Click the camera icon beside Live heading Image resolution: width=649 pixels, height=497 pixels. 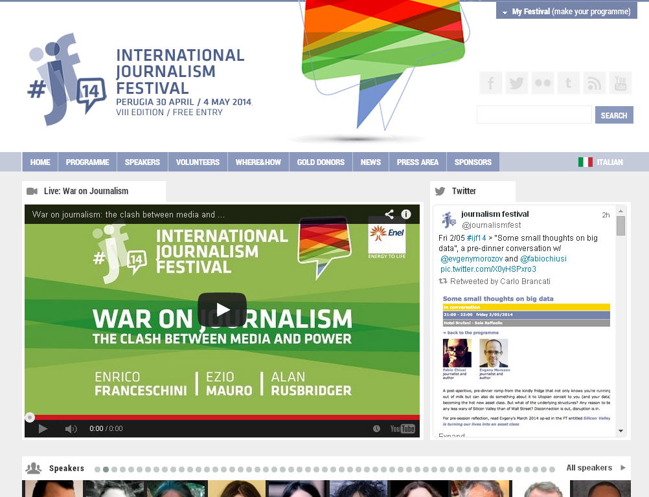pos(32,191)
